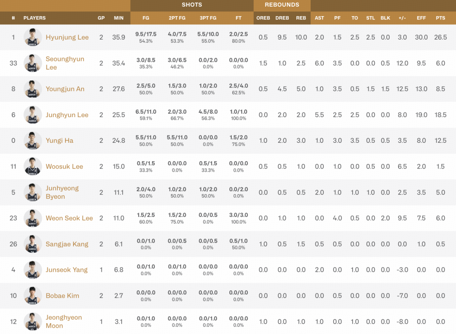
Task: Sort players by REB column
Action: (301, 18)
